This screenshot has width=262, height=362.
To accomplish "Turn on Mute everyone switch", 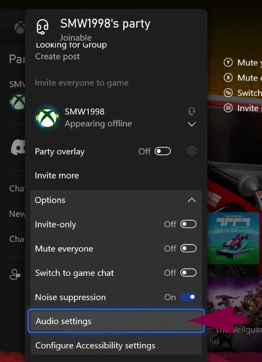I will 188,249.
